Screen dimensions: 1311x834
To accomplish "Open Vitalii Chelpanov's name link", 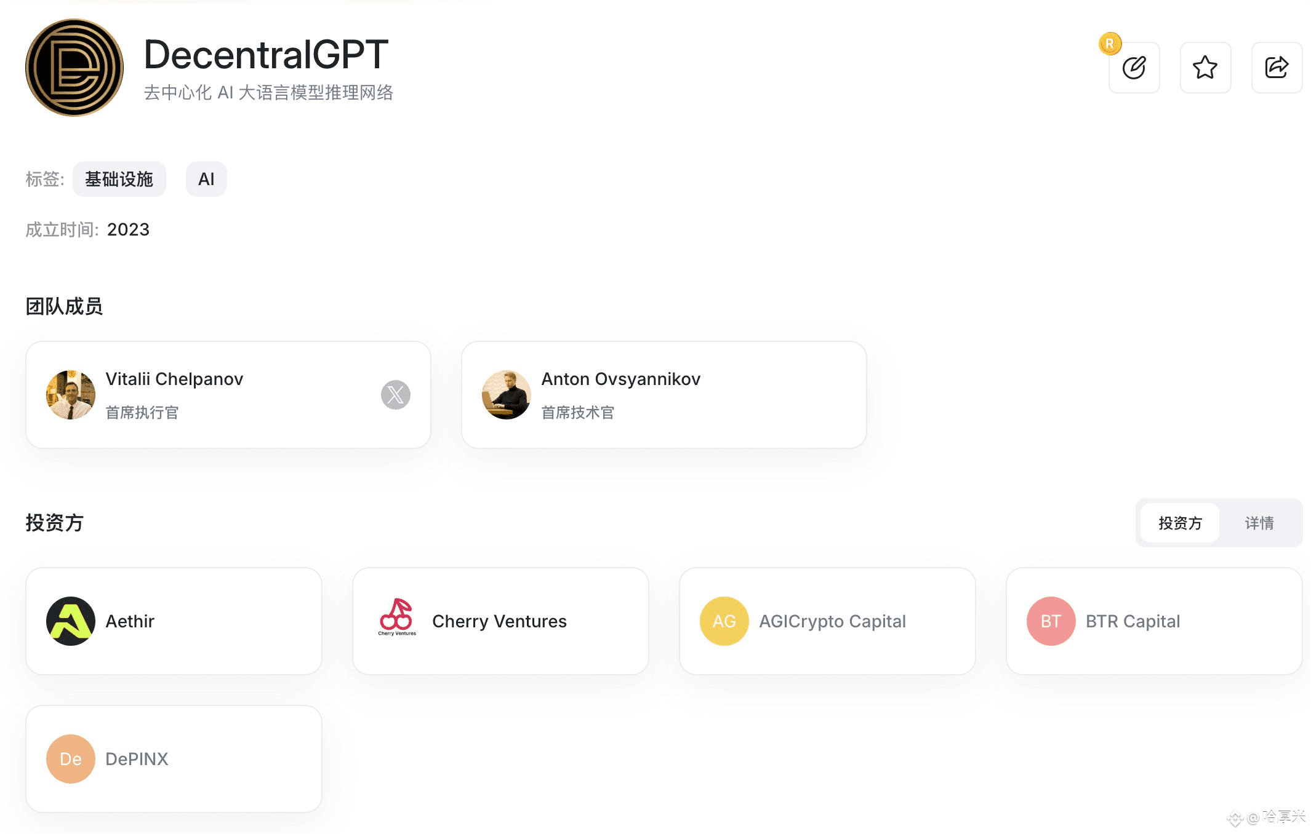I will (174, 379).
